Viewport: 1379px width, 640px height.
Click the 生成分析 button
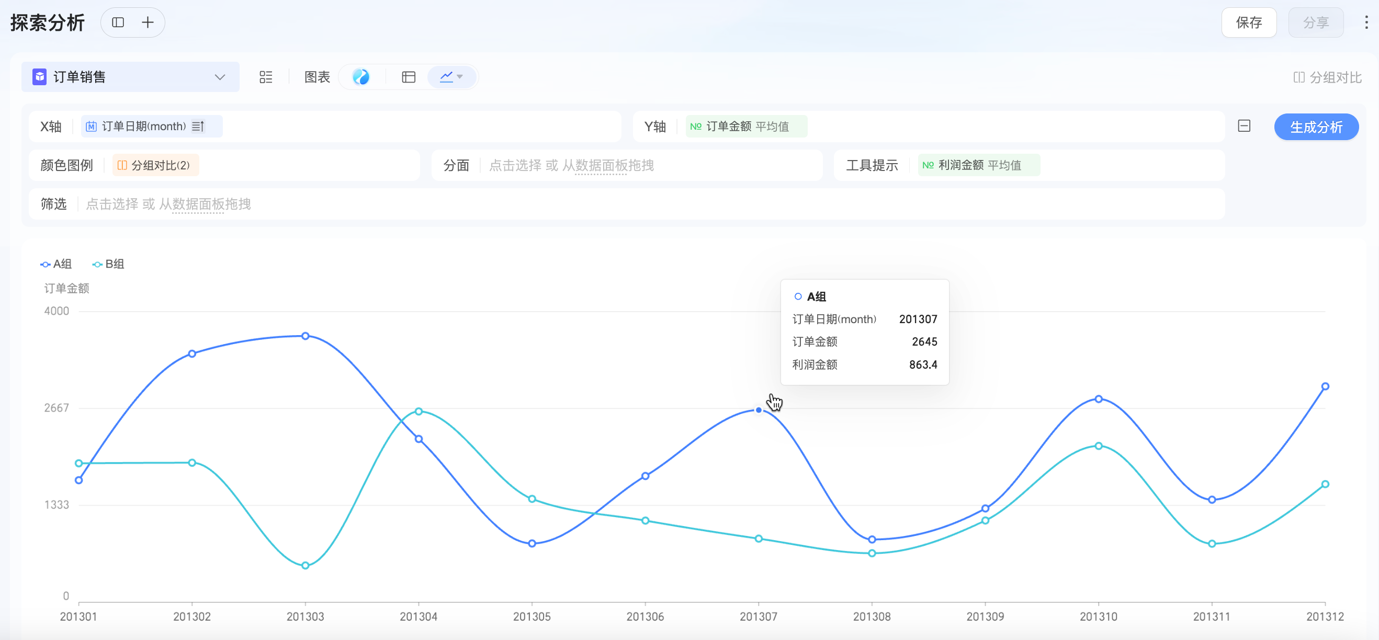click(x=1316, y=127)
